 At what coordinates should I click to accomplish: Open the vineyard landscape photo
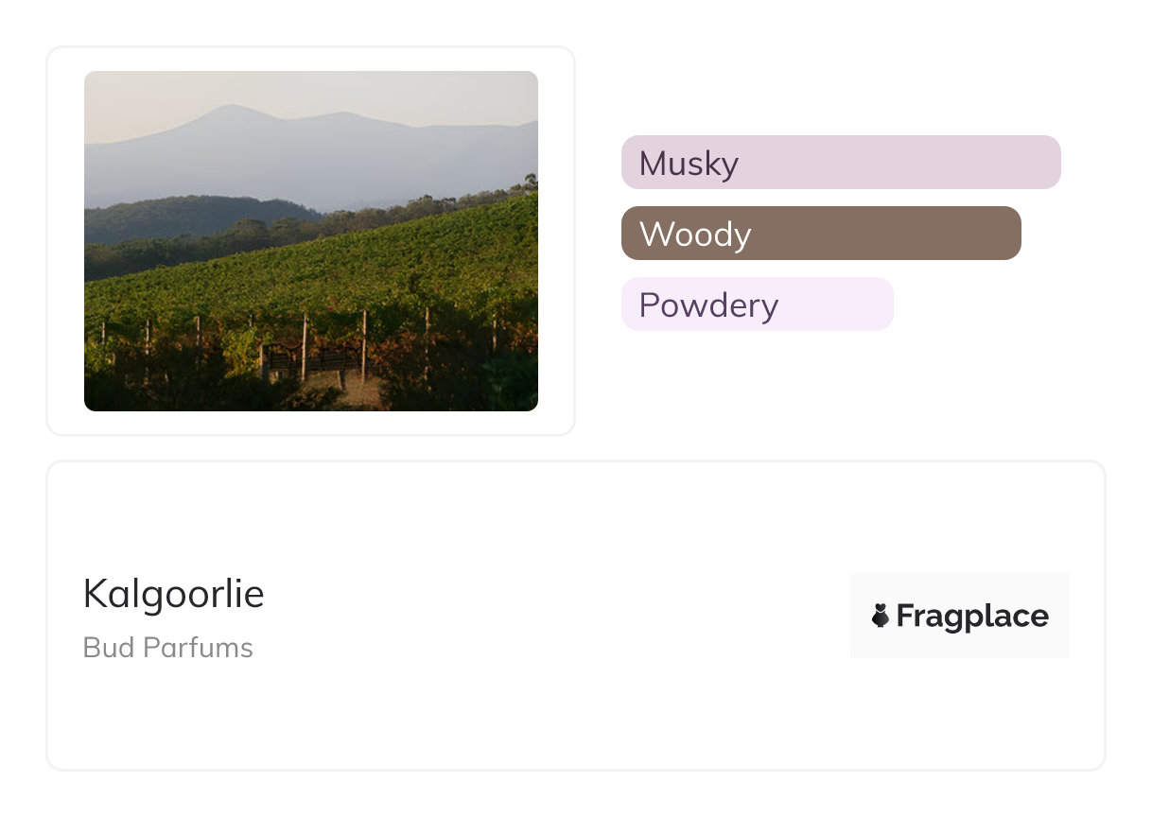[x=311, y=241]
